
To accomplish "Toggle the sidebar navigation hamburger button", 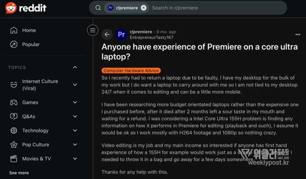I will pos(93,30).
